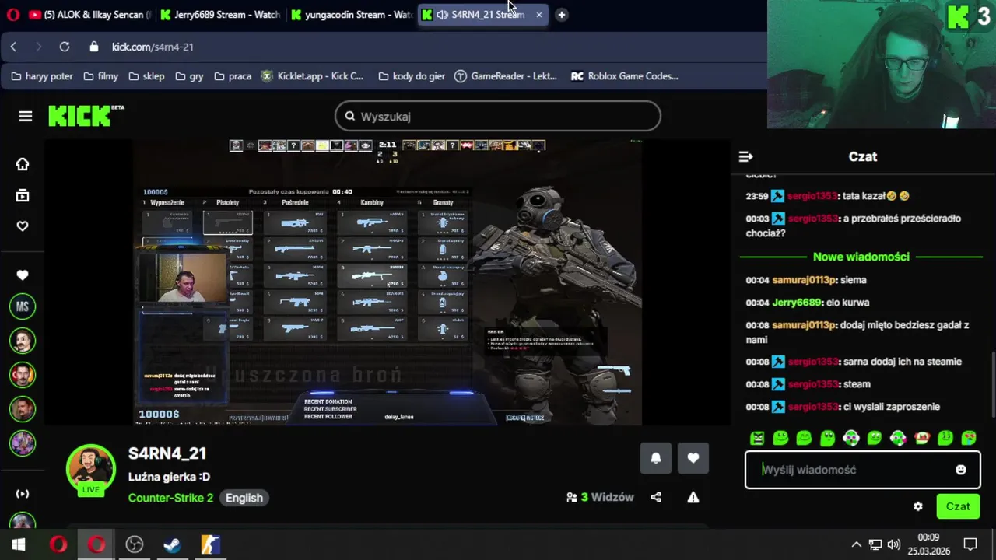Open Kick hamburger sidebar menu
The width and height of the screenshot is (996, 560).
pos(26,117)
